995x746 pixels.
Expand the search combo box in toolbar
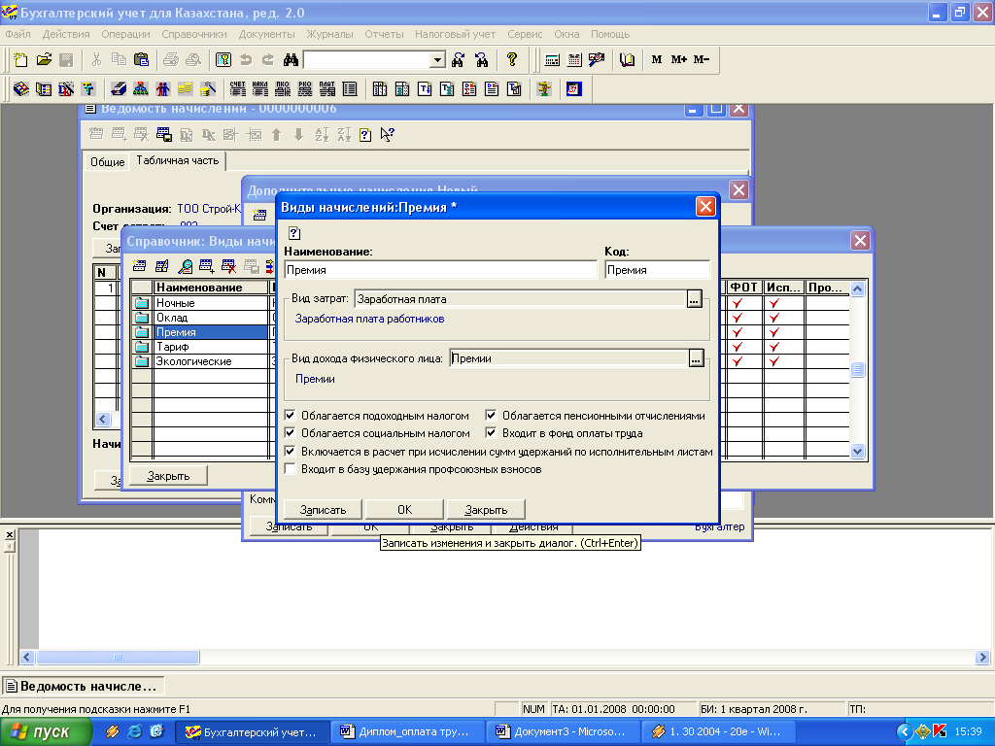(x=438, y=60)
